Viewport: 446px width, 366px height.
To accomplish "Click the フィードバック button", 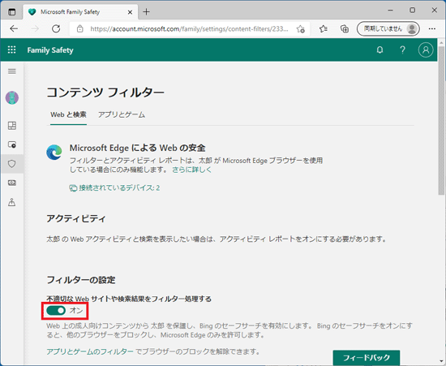I will (367, 357).
